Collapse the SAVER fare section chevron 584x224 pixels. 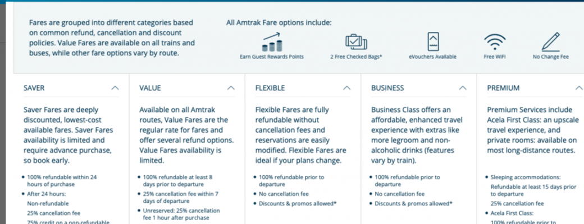115,88
